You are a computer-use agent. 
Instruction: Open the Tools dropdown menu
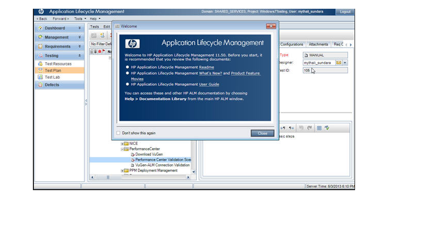click(x=80, y=19)
